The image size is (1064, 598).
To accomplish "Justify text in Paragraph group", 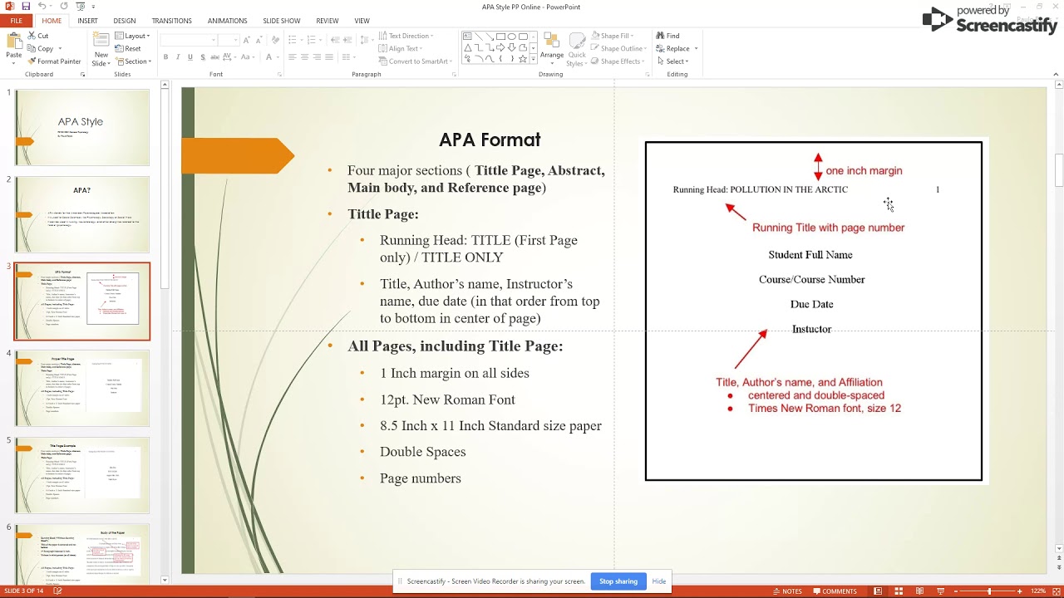I will (x=329, y=56).
